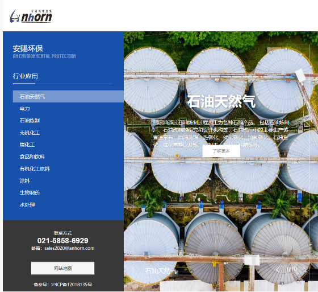
Task: Click the AN ENVIRONMENTAL PROTECTION subtitle
Action: (44, 56)
